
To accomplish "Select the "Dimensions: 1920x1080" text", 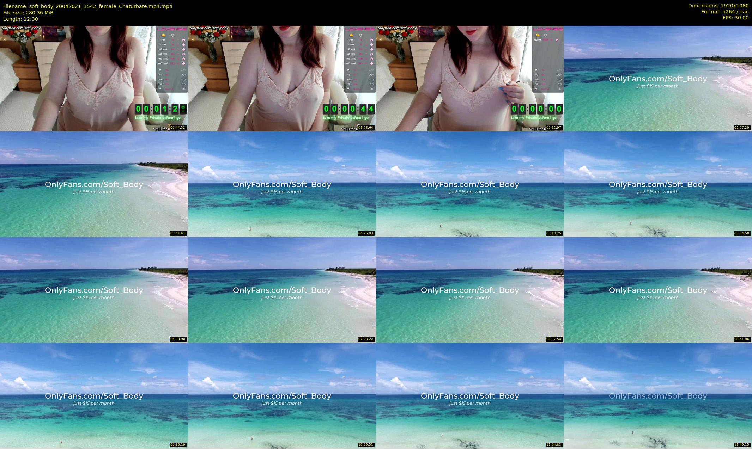I will (x=718, y=6).
